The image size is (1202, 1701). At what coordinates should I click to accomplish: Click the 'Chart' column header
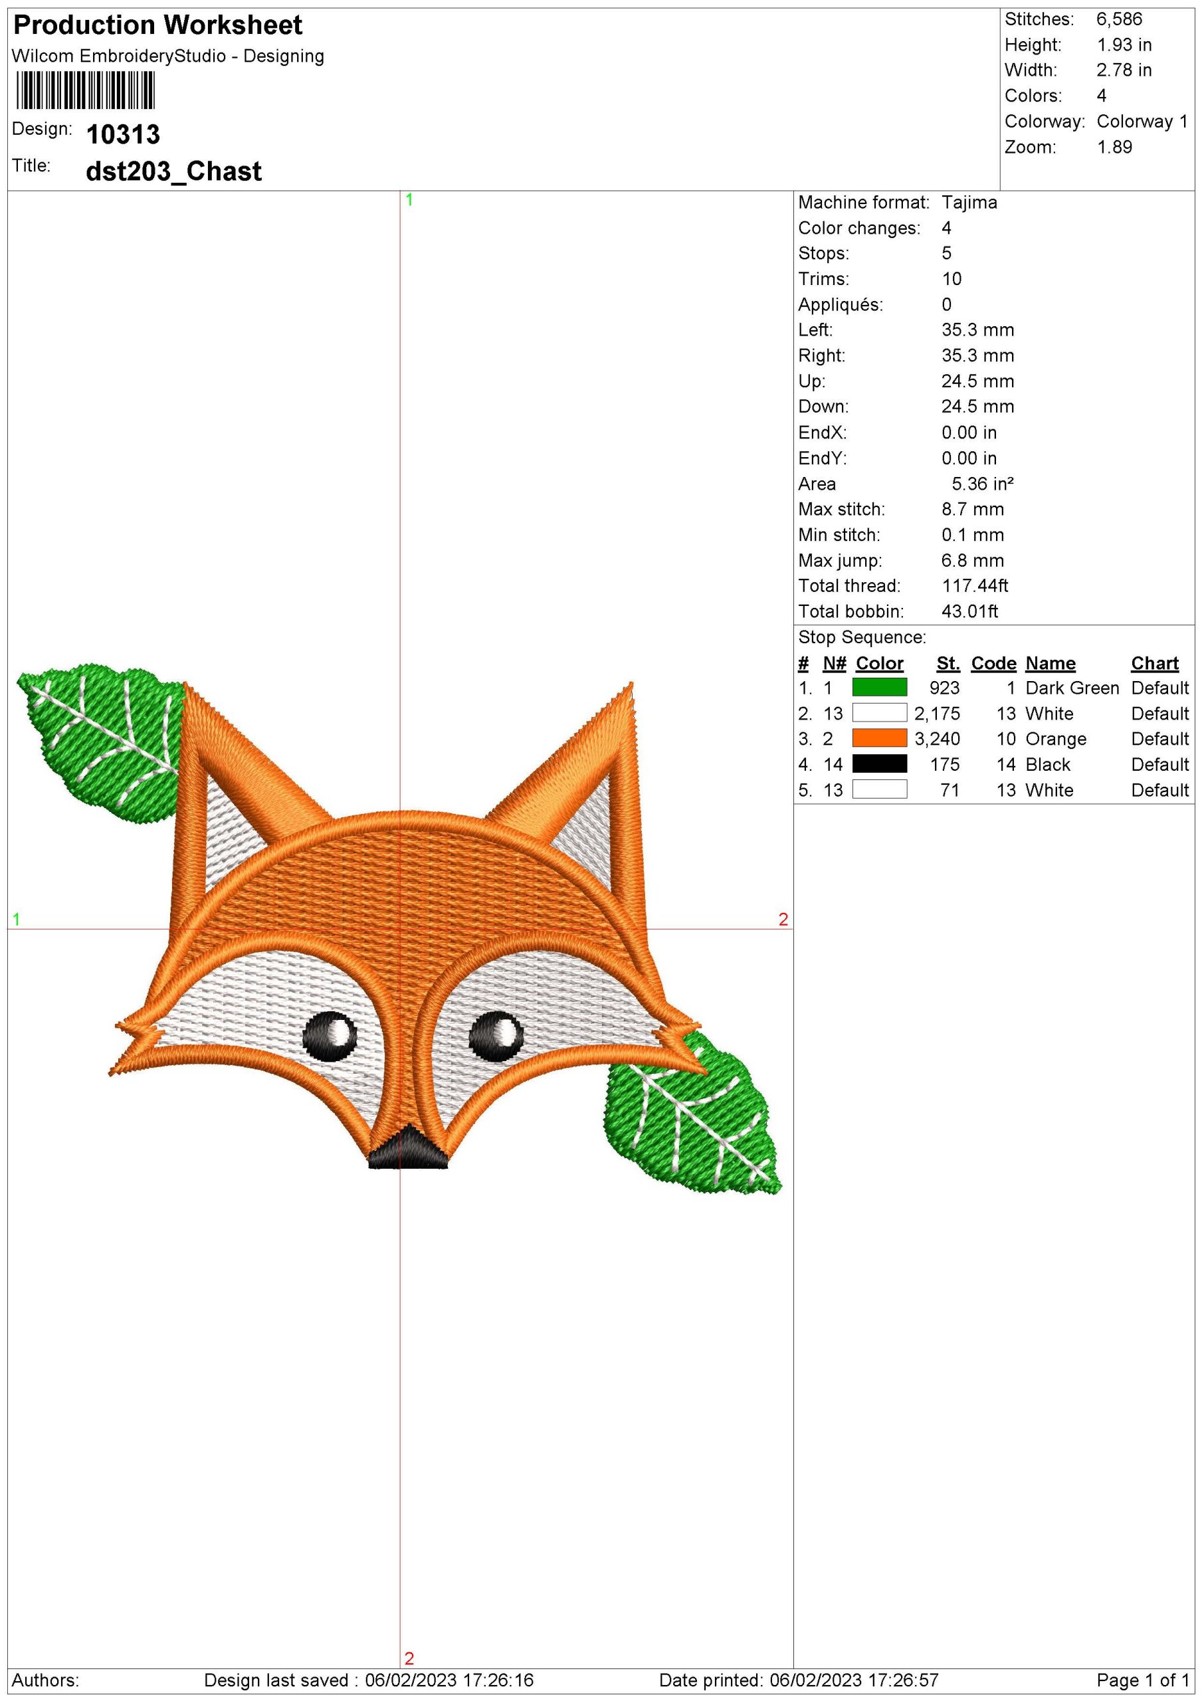coord(1155,663)
